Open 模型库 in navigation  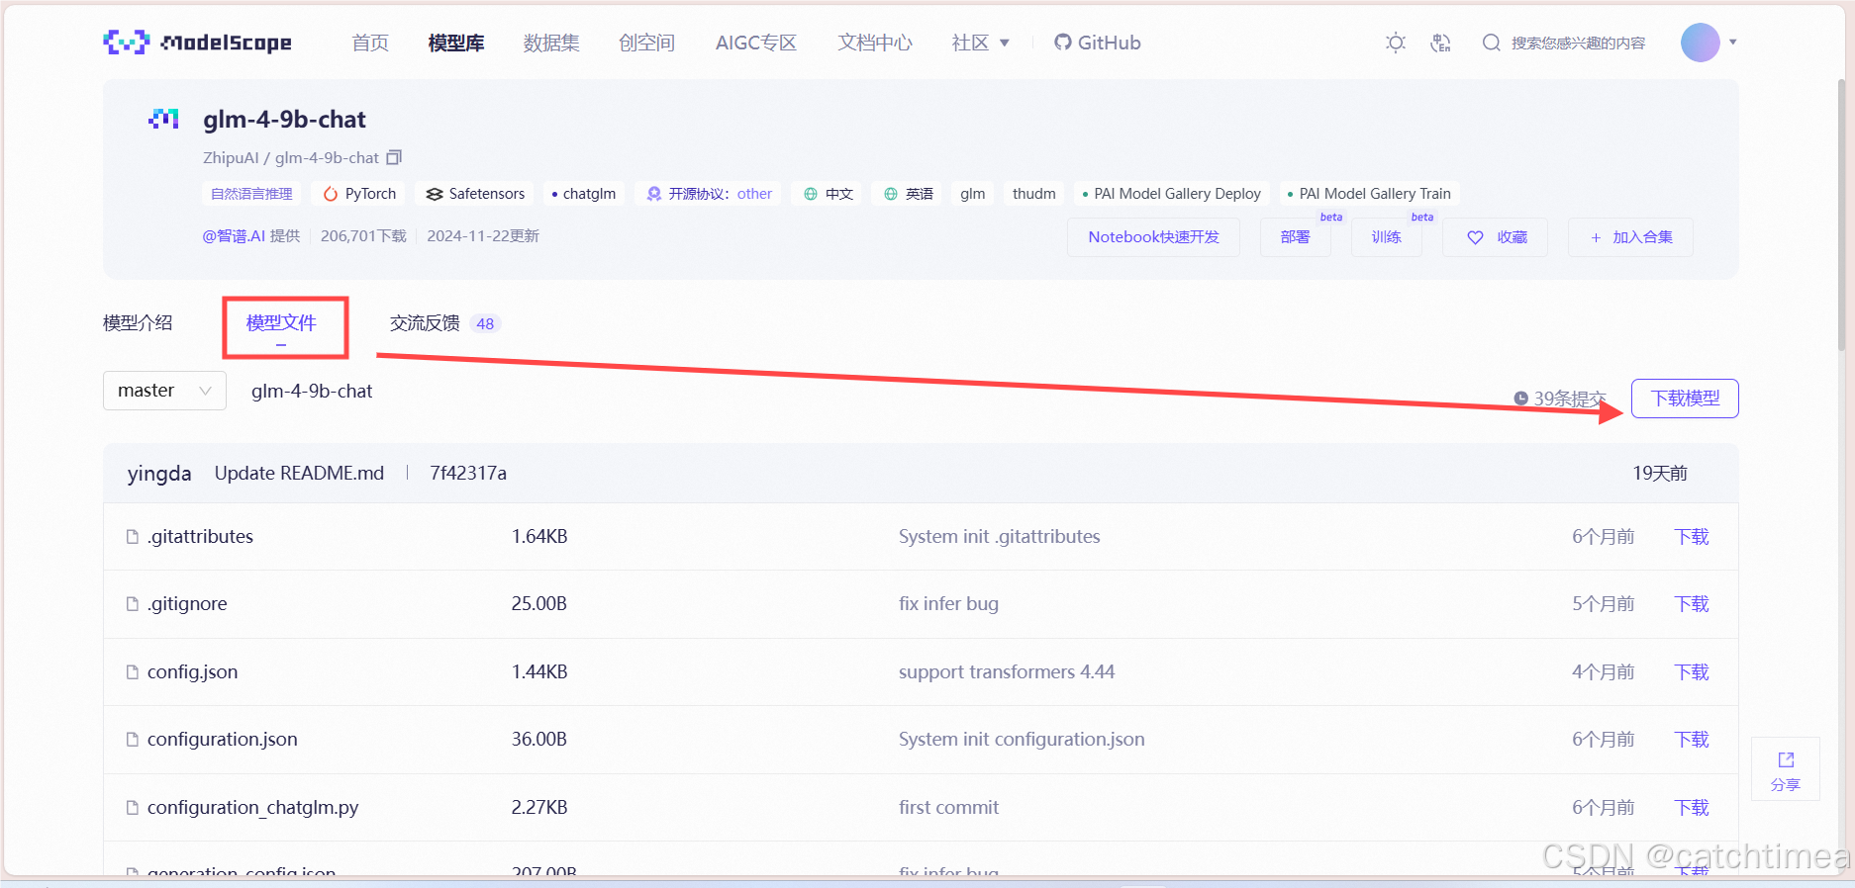pos(456,43)
